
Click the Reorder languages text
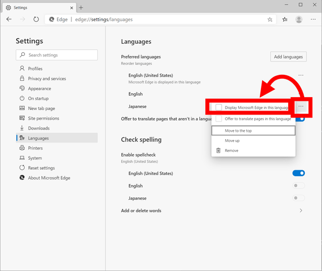[x=136, y=63]
